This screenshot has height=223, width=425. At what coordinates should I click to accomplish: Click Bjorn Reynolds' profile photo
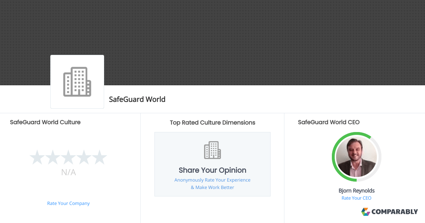[x=356, y=157]
